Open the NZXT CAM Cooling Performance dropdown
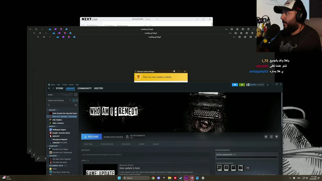The width and height of the screenshot is (322, 181). 131,25
